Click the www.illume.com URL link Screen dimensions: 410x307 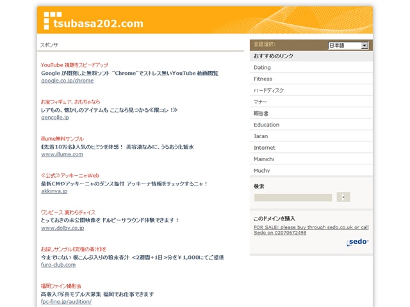tap(62, 154)
